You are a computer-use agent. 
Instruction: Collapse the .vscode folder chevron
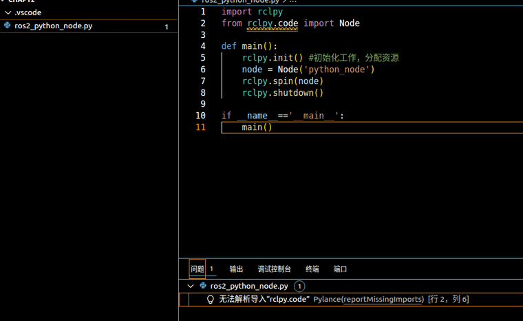(x=8, y=12)
